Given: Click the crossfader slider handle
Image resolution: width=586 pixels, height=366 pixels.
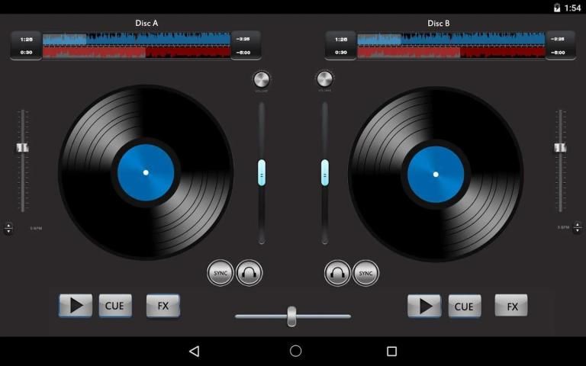Looking at the screenshot, I should 291,316.
